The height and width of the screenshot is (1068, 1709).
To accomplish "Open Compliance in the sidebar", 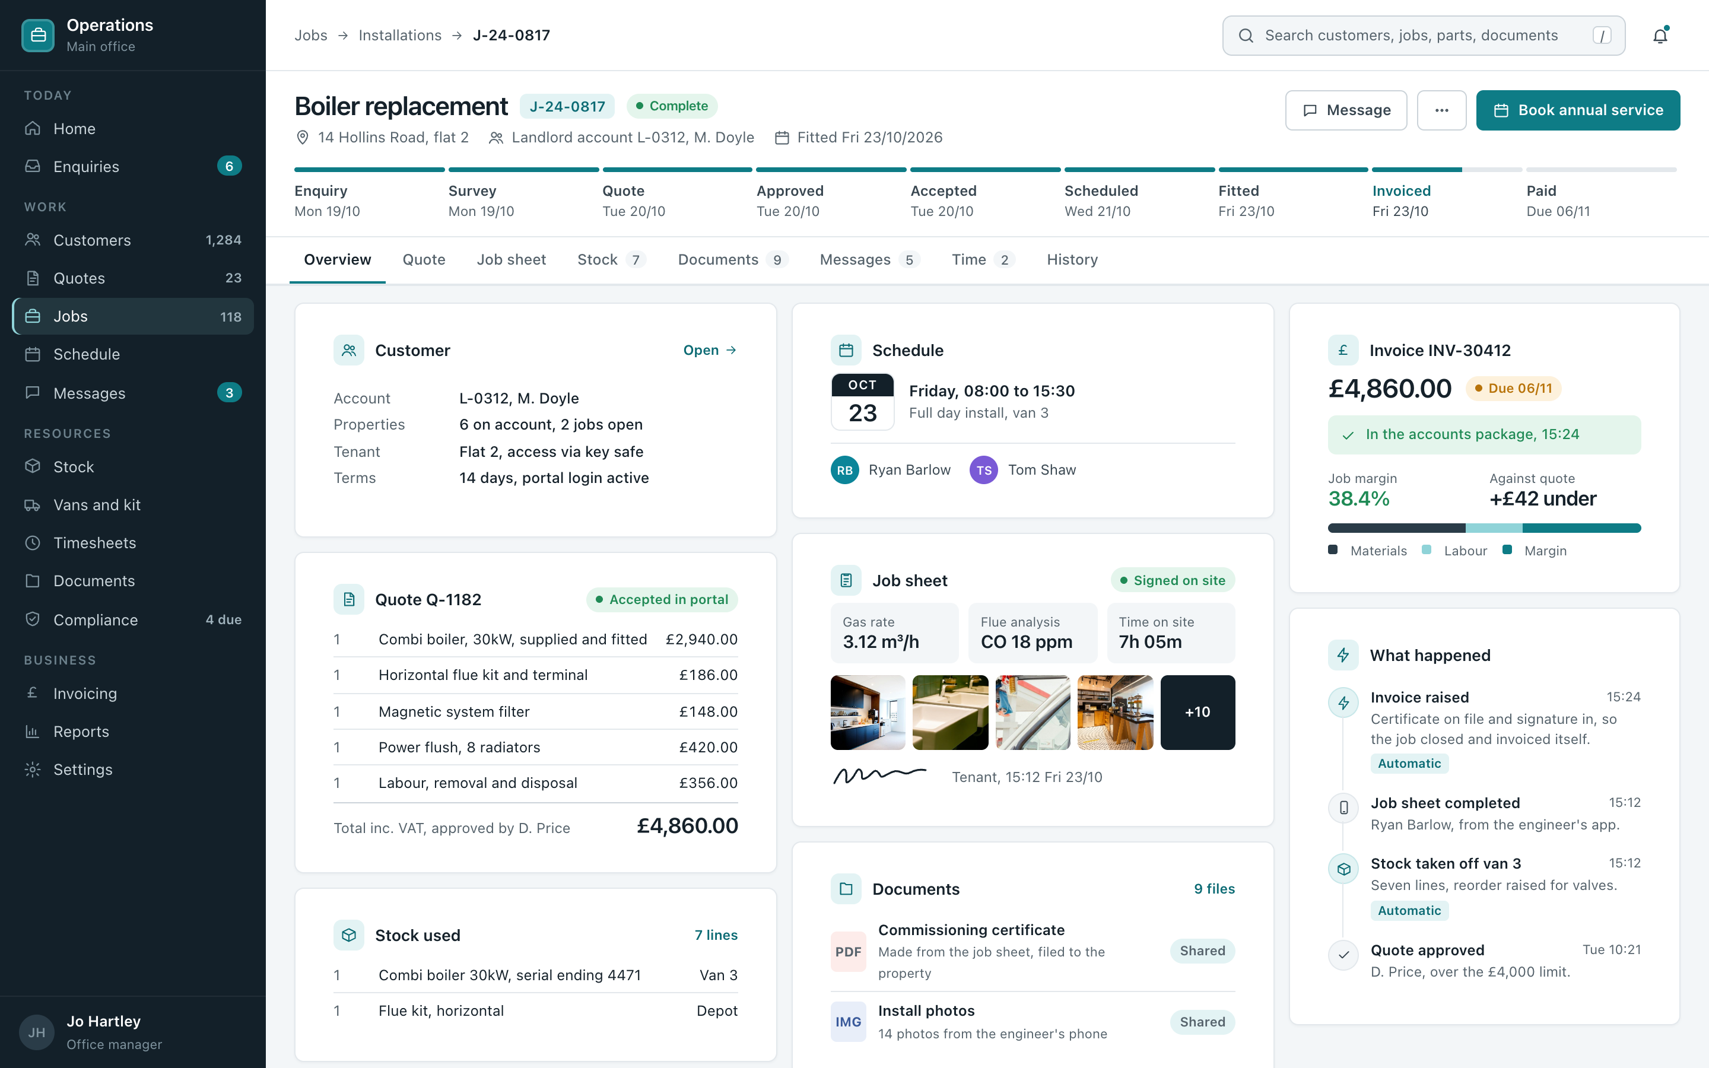I will click(133, 620).
